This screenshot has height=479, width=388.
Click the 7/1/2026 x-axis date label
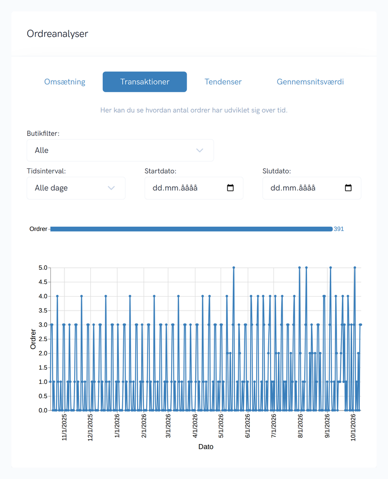(274, 426)
